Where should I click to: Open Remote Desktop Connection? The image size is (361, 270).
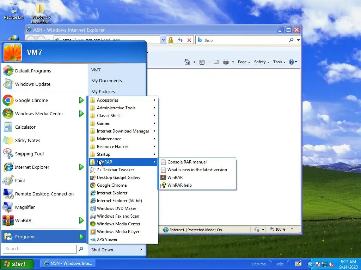[44, 194]
